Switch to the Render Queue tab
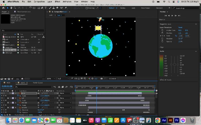This screenshot has width=201, height=125. 38,83
